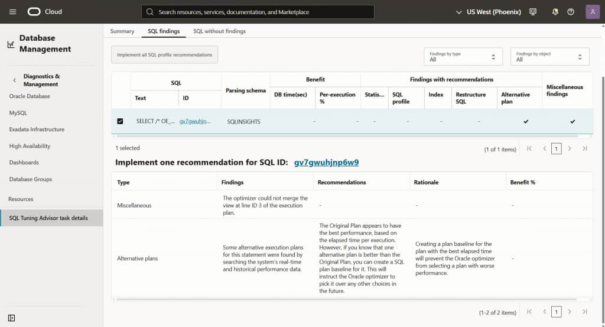The image size is (605, 327).
Task: Click horizontal scrollbar under recommendations table
Action: tap(346, 299)
